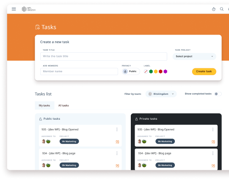The image size is (229, 180).
Task: Open options menu for private task 934
Action: coord(213,153)
